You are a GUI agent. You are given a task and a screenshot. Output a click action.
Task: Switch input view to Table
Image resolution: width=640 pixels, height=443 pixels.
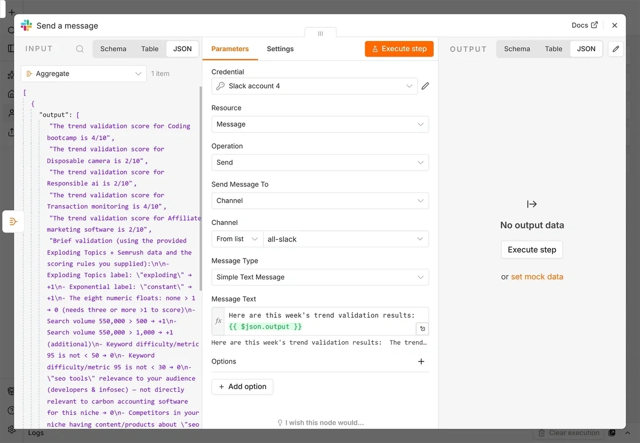[x=150, y=49]
